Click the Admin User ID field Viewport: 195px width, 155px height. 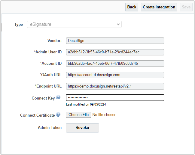point(115,52)
